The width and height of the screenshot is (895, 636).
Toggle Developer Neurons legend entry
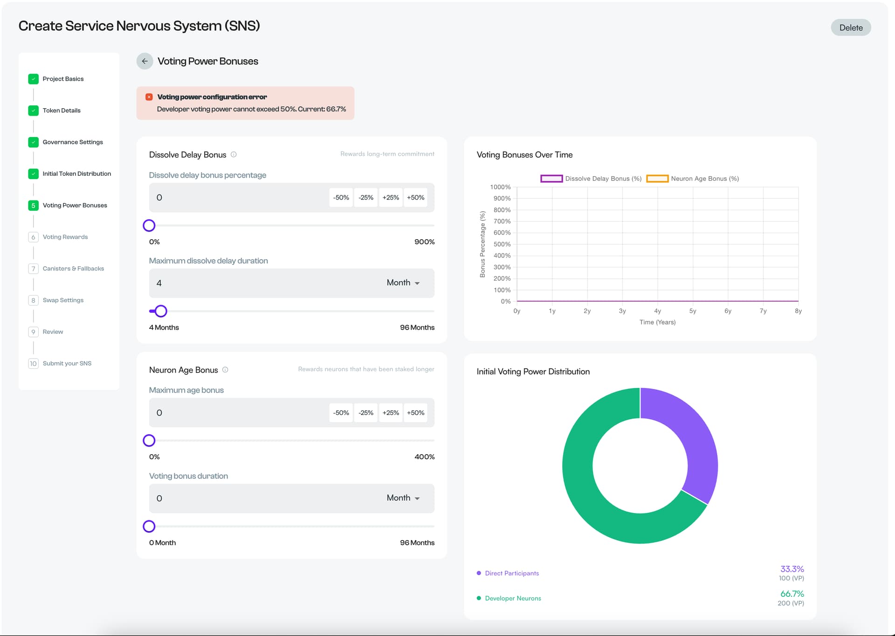[x=513, y=598]
